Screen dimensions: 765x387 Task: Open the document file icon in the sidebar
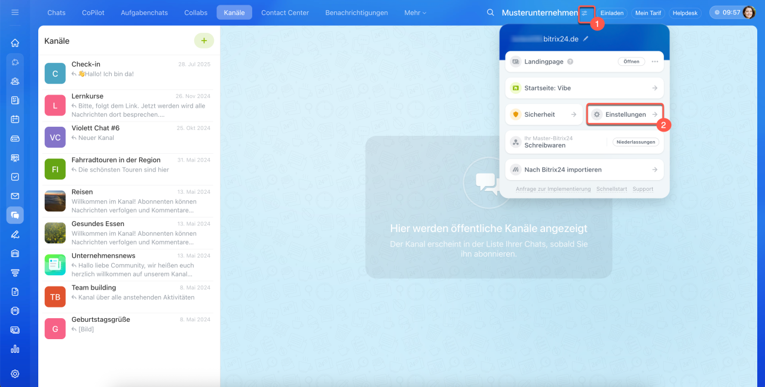point(15,291)
